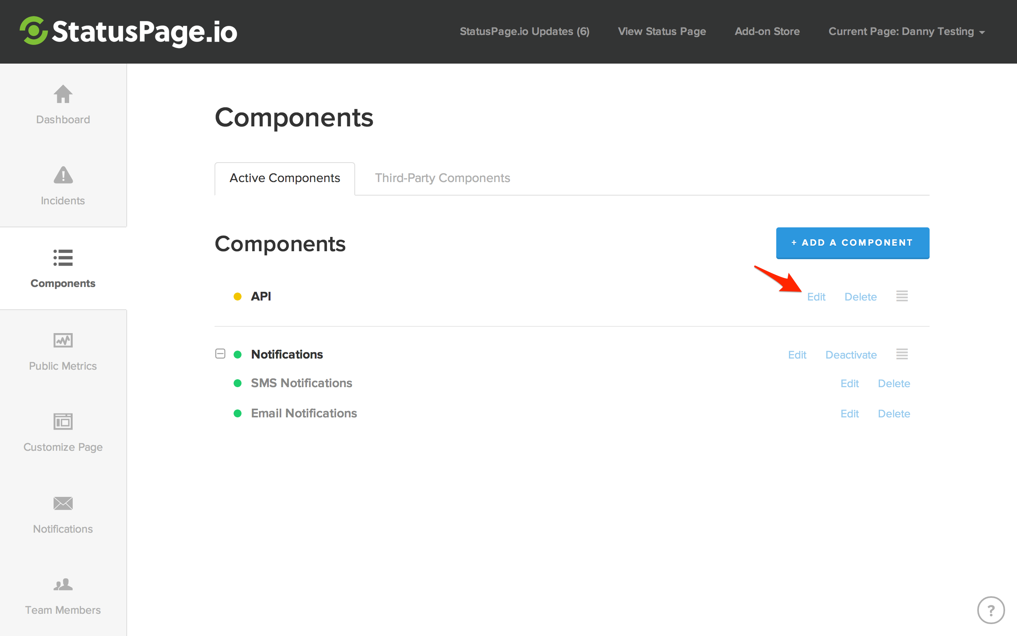Edit the API component

pos(816,297)
